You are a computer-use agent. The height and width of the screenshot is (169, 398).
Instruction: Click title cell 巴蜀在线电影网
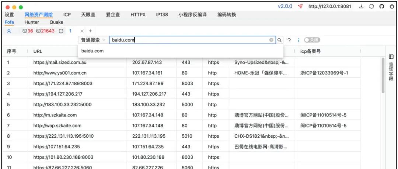[x=261, y=147]
